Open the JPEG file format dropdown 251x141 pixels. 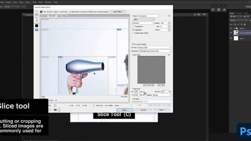[x=144, y=20]
